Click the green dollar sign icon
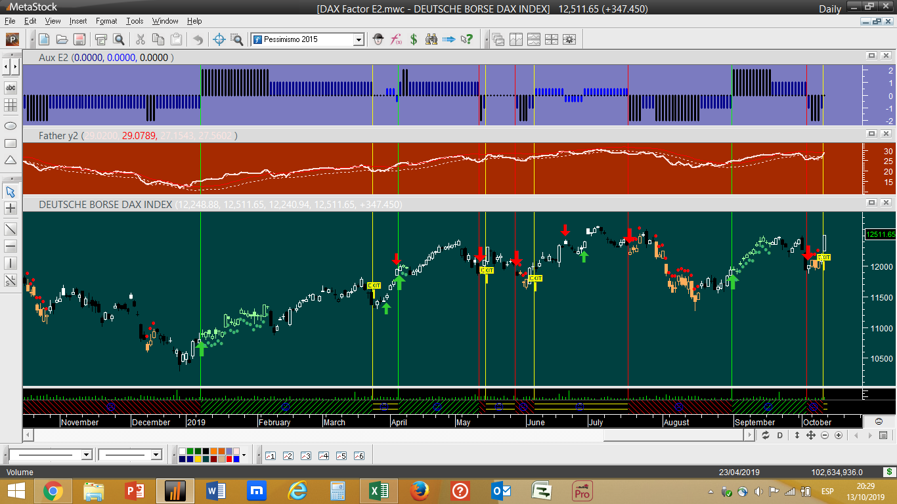Screen dimensions: 897x504 click(414, 39)
